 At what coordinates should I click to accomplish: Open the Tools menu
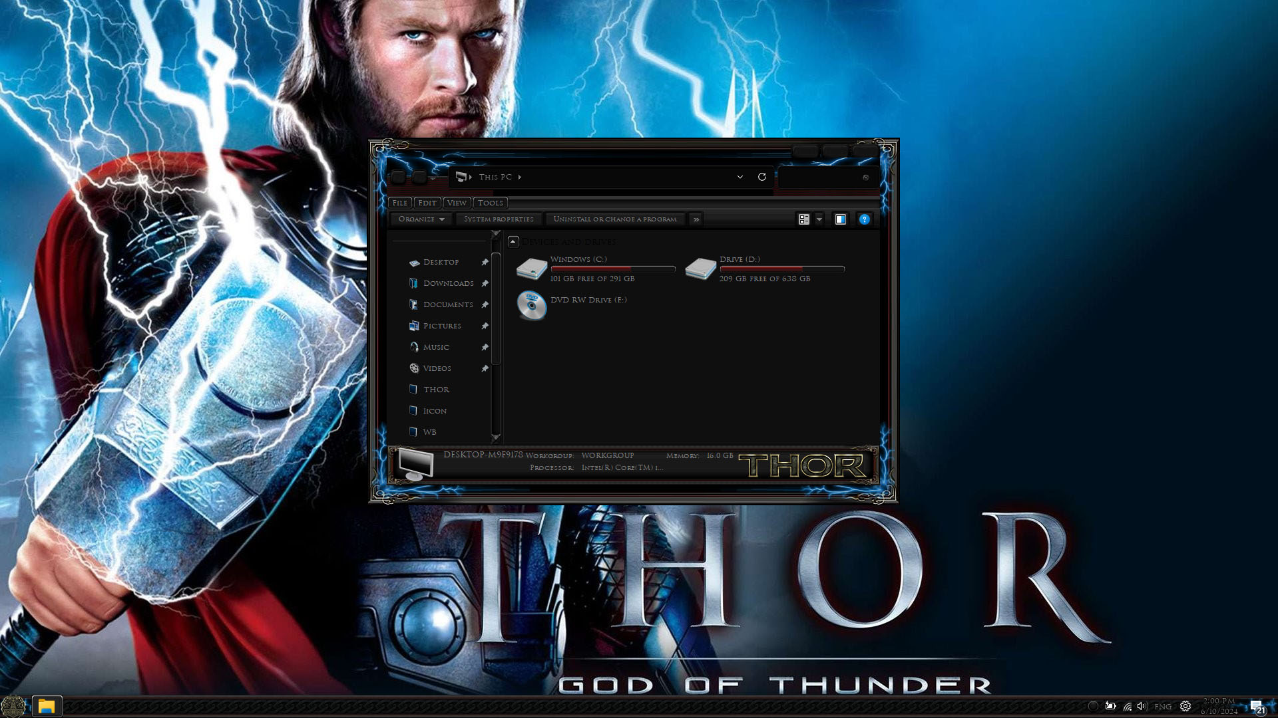(x=490, y=203)
